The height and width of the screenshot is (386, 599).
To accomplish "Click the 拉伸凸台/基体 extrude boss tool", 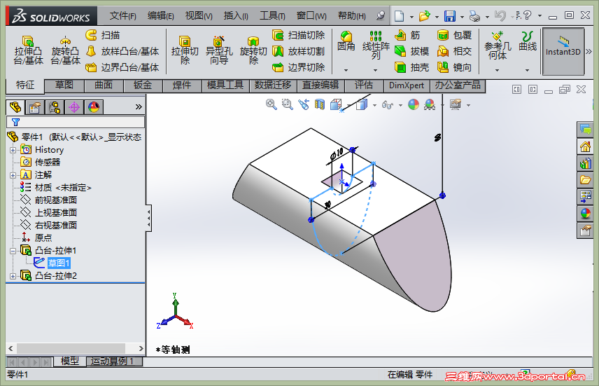I will (28, 50).
